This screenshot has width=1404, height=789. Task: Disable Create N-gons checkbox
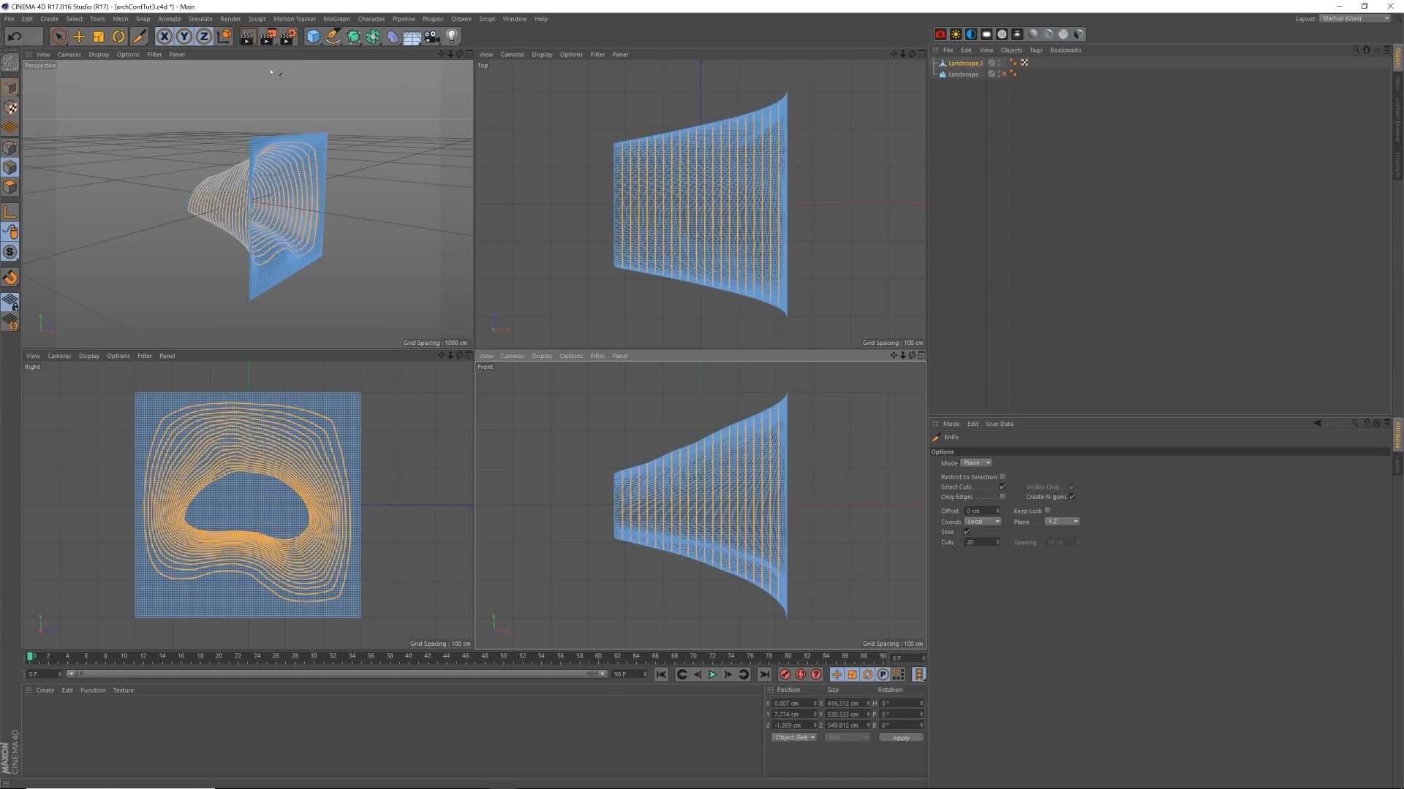pyautogui.click(x=1072, y=497)
